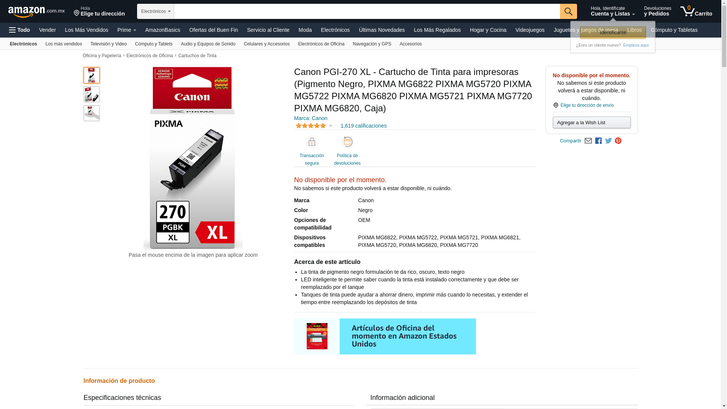
Task: Open the Prime dropdown menu
Action: pyautogui.click(x=126, y=30)
